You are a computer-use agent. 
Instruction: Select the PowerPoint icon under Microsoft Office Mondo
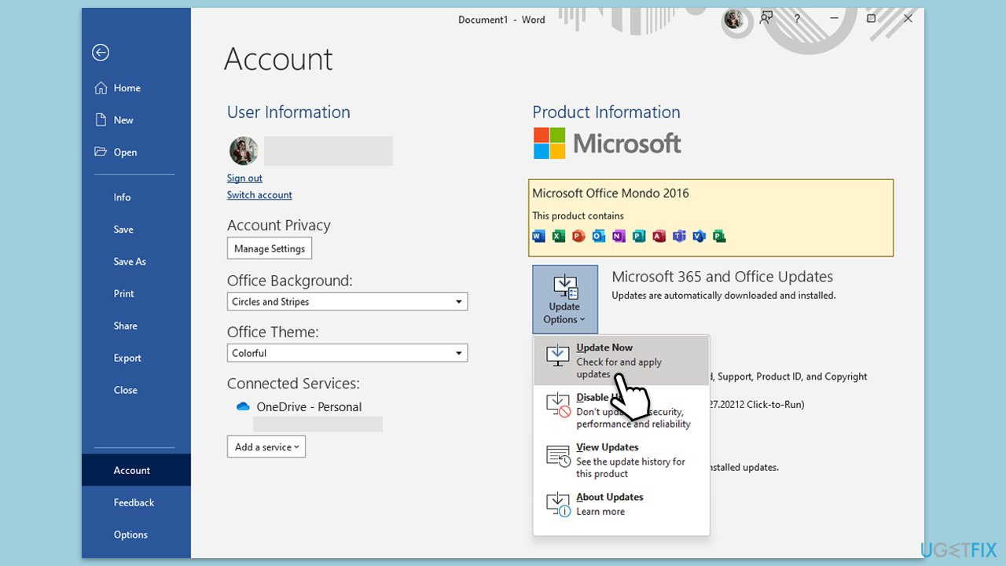coord(578,236)
